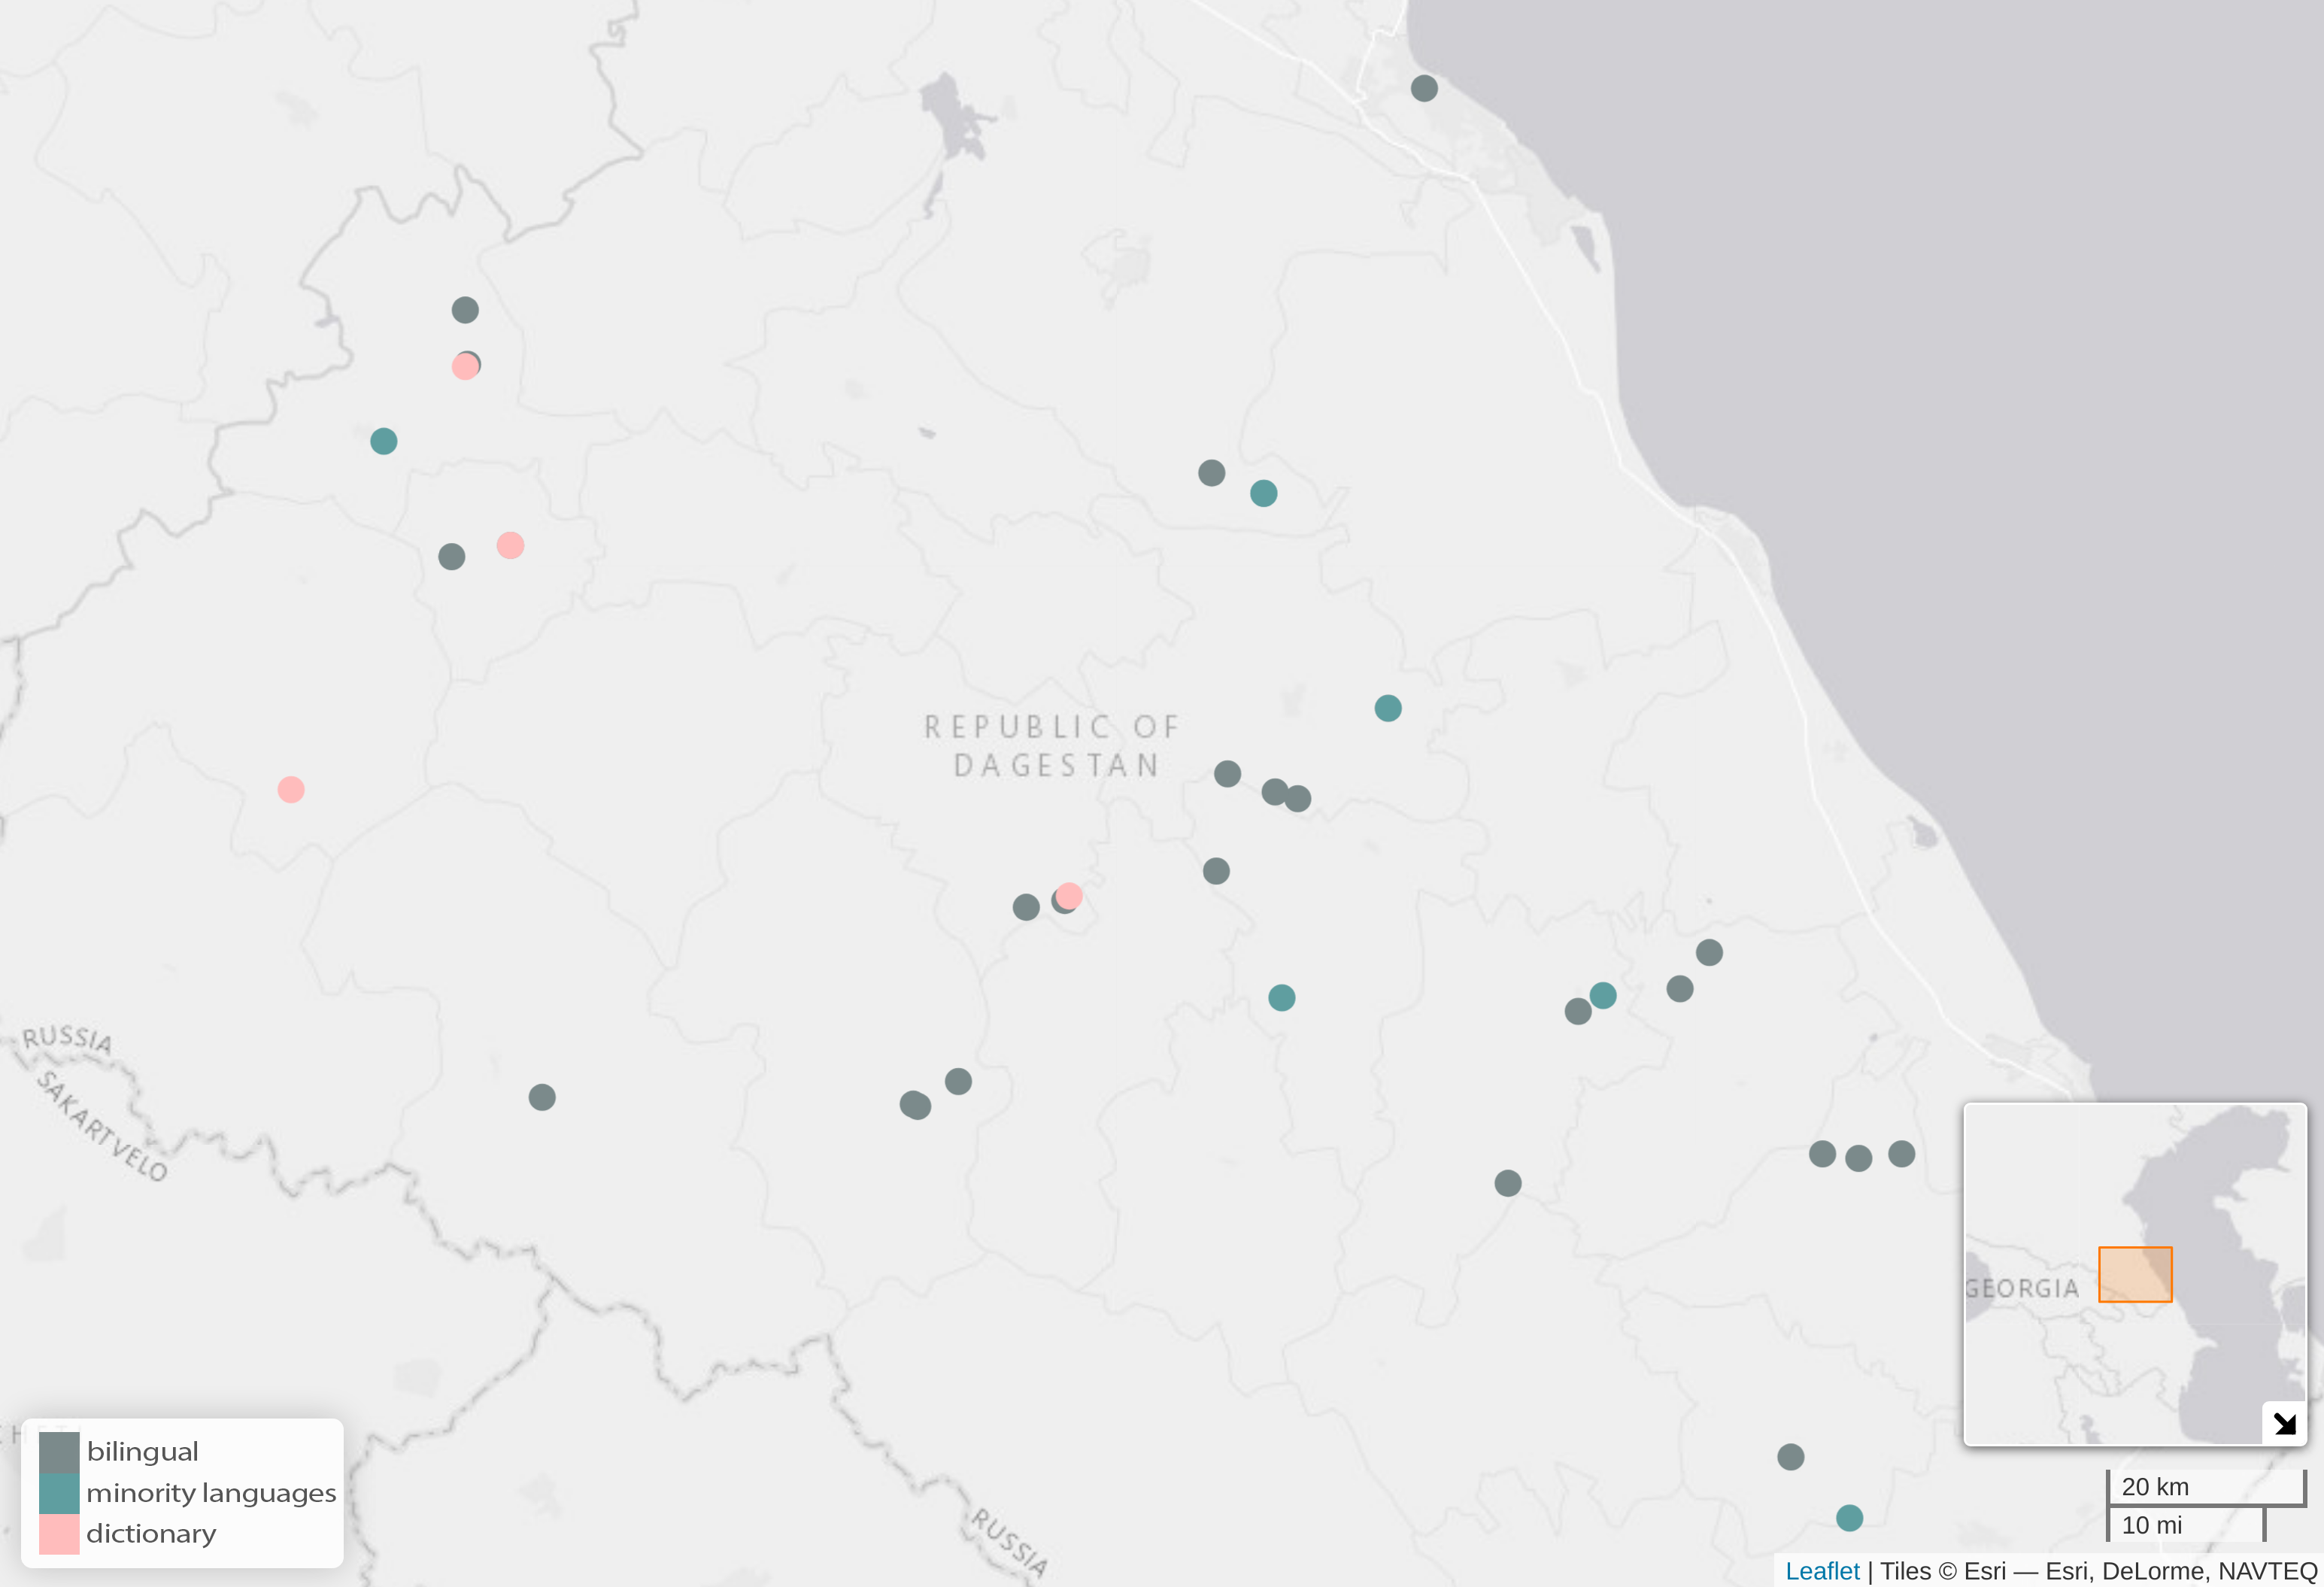Click the northernmost gray marker in the west cluster
The image size is (2324, 1587).
pos(465,310)
